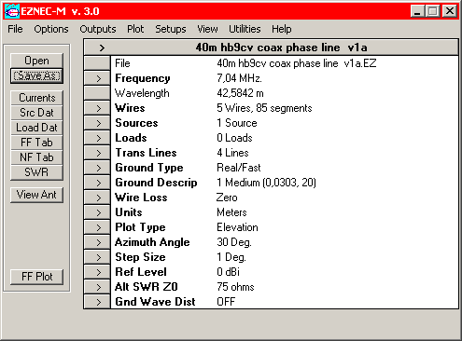Click the Frequency value 7,04 MHz.
Screen dimensions: 462x341
(x=239, y=78)
